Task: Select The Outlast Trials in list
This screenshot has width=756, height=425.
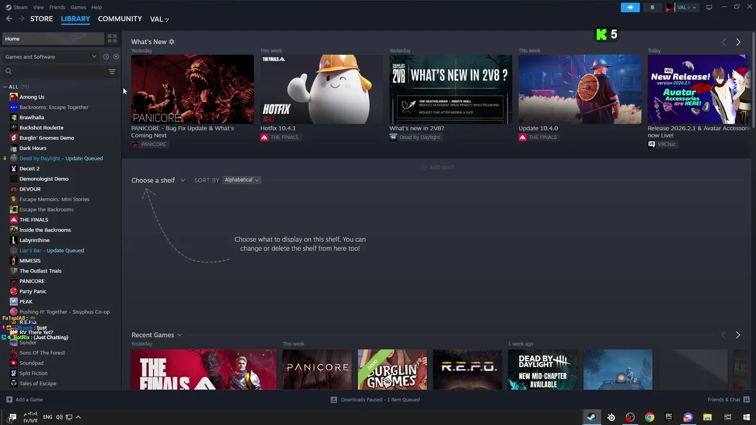Action: click(40, 271)
